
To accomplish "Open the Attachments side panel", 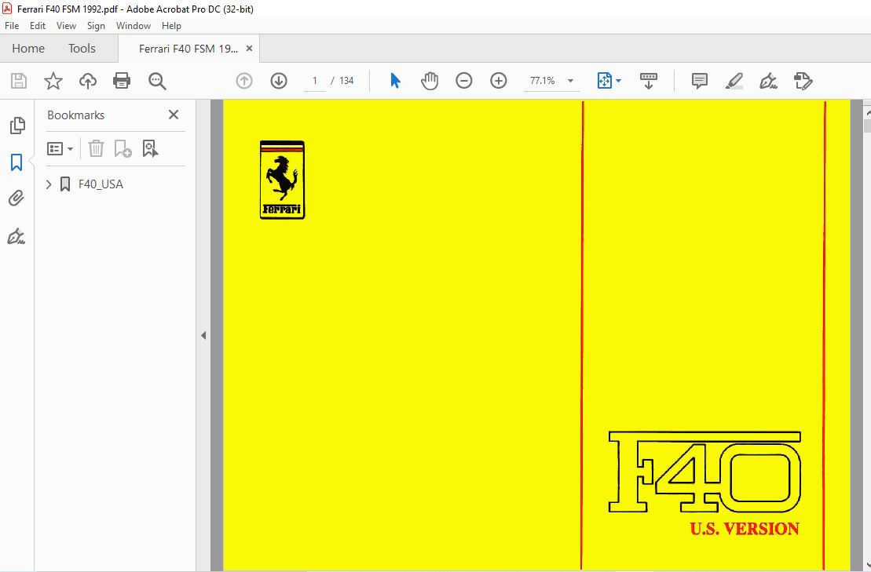I will pyautogui.click(x=16, y=198).
